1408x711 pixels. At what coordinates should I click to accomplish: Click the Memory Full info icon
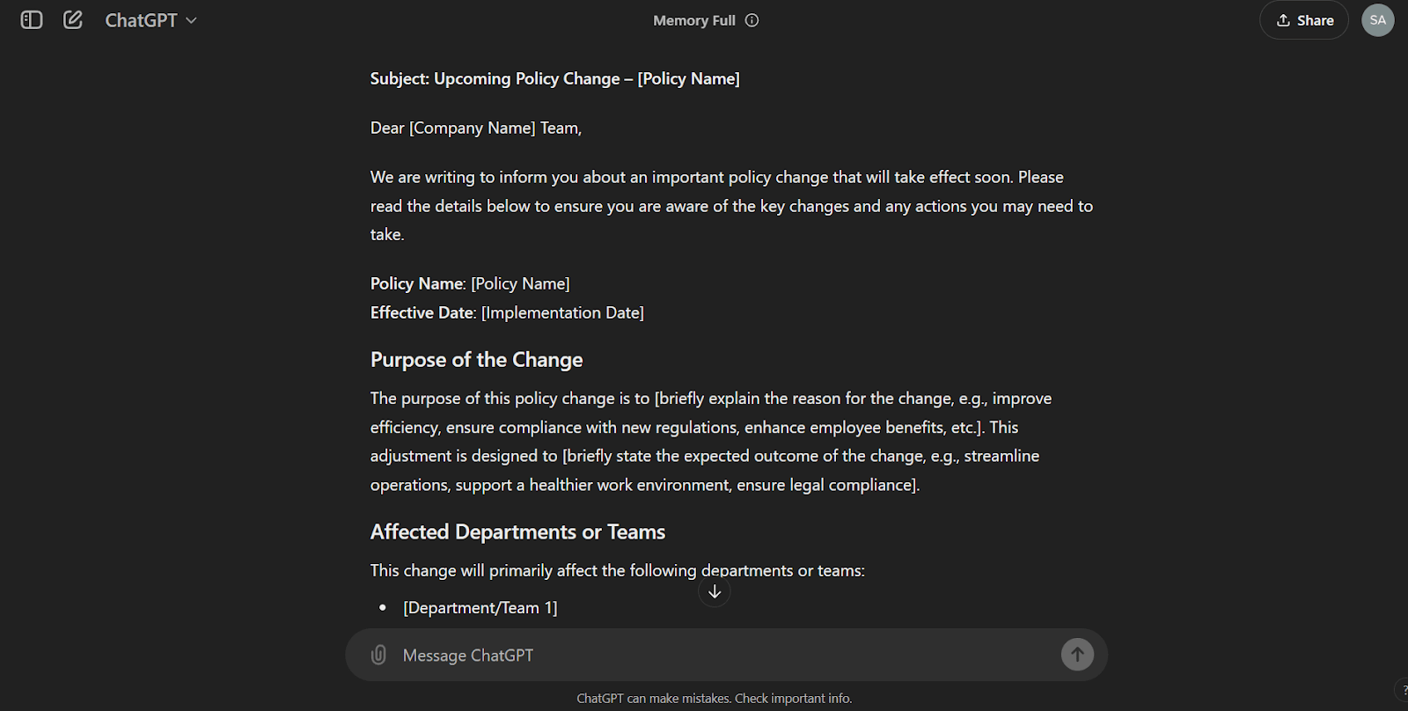[x=752, y=19]
